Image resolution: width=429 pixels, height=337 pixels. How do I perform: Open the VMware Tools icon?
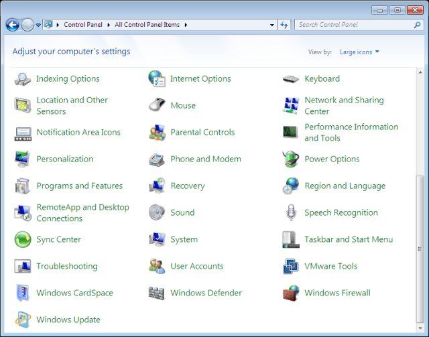click(x=290, y=266)
